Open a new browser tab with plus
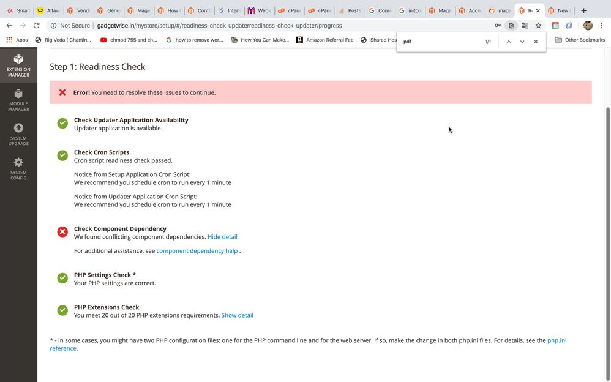The width and height of the screenshot is (611, 382). pos(583,10)
